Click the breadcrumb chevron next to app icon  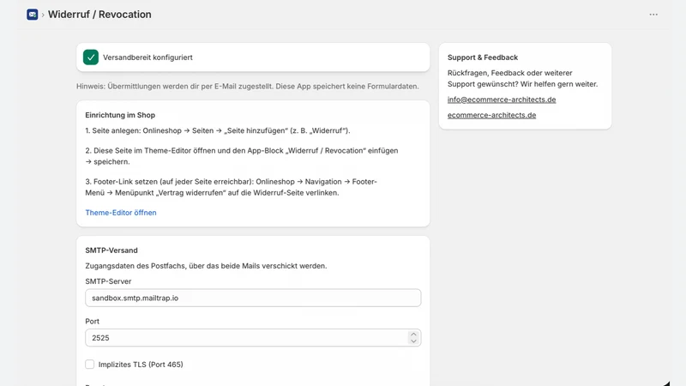pyautogui.click(x=43, y=15)
